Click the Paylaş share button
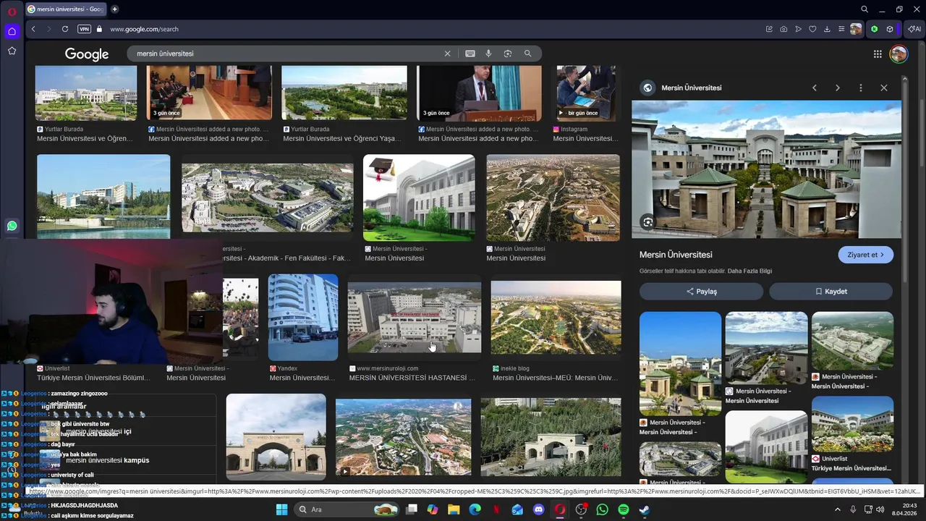926x521 pixels. click(701, 291)
